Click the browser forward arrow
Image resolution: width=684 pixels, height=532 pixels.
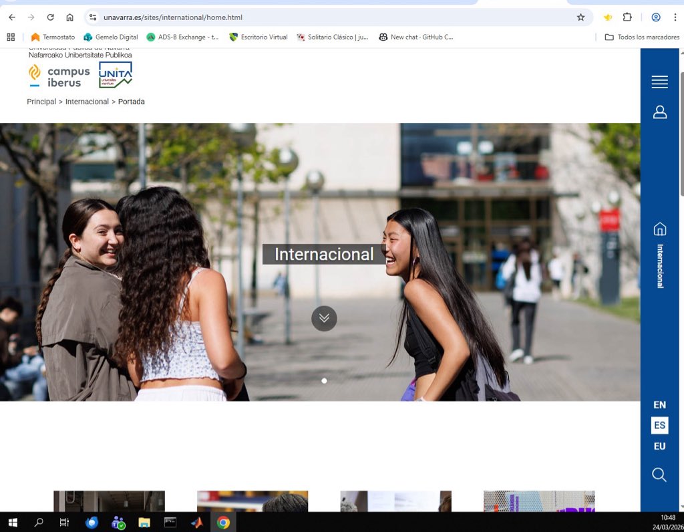click(31, 17)
